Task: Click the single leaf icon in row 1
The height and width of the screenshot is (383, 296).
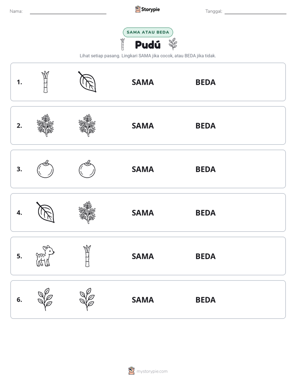Action: (87, 82)
